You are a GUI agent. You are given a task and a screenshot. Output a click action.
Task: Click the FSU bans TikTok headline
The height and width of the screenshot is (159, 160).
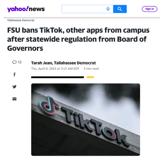[x=78, y=39]
